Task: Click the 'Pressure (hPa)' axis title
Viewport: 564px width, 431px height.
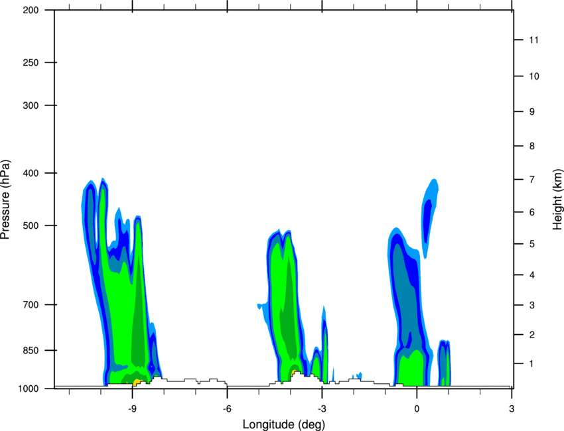Action: click(x=6, y=199)
